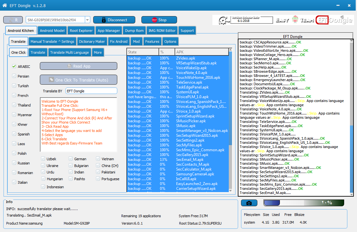The width and height of the screenshot is (357, 232).
Task: Enable the Vietnam checkbox
Action: pos(98,159)
